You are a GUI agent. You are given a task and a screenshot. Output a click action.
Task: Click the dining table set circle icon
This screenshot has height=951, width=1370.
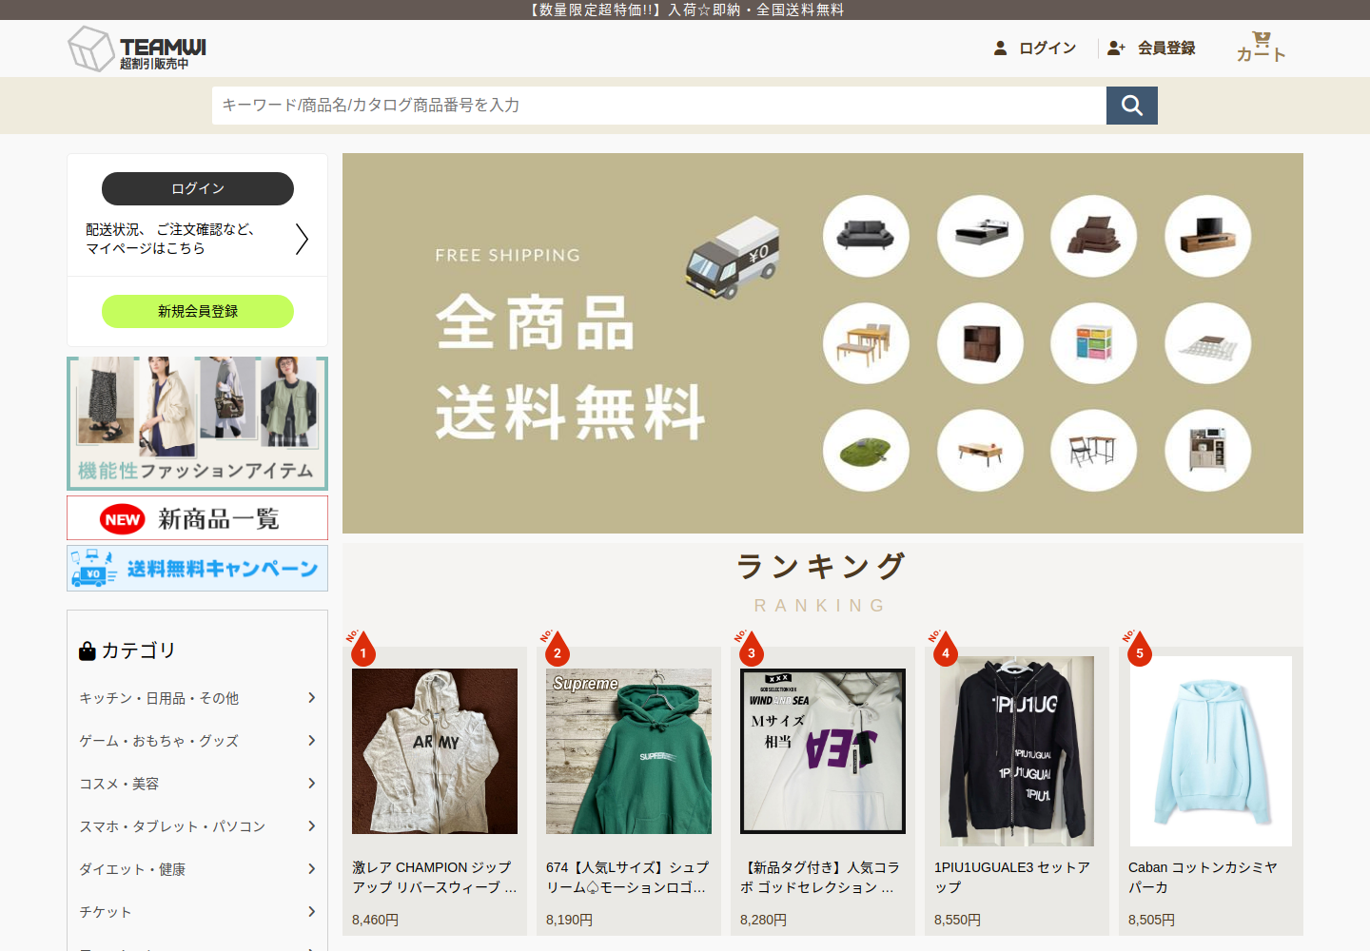(866, 343)
